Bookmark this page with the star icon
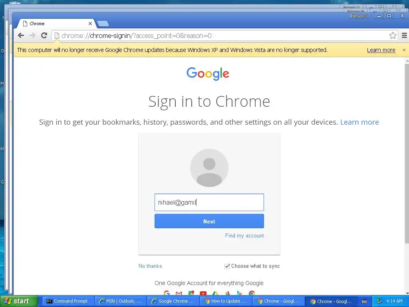Screen dimensions: 409x307 (x=393, y=35)
